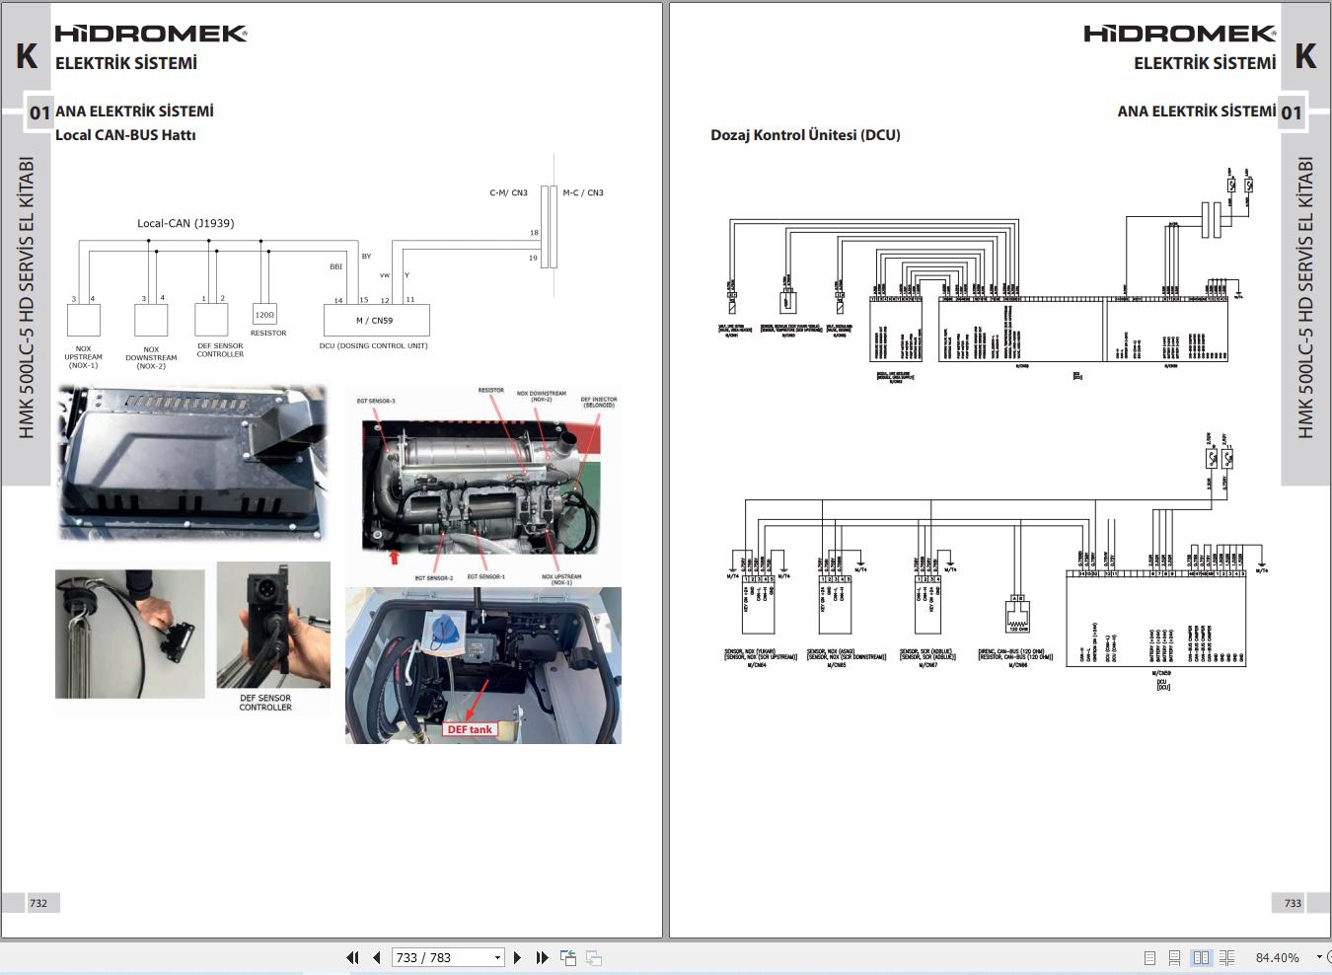Screen dimensions: 1332x975
Task: Select the two-page facing view
Action: click(x=1201, y=957)
